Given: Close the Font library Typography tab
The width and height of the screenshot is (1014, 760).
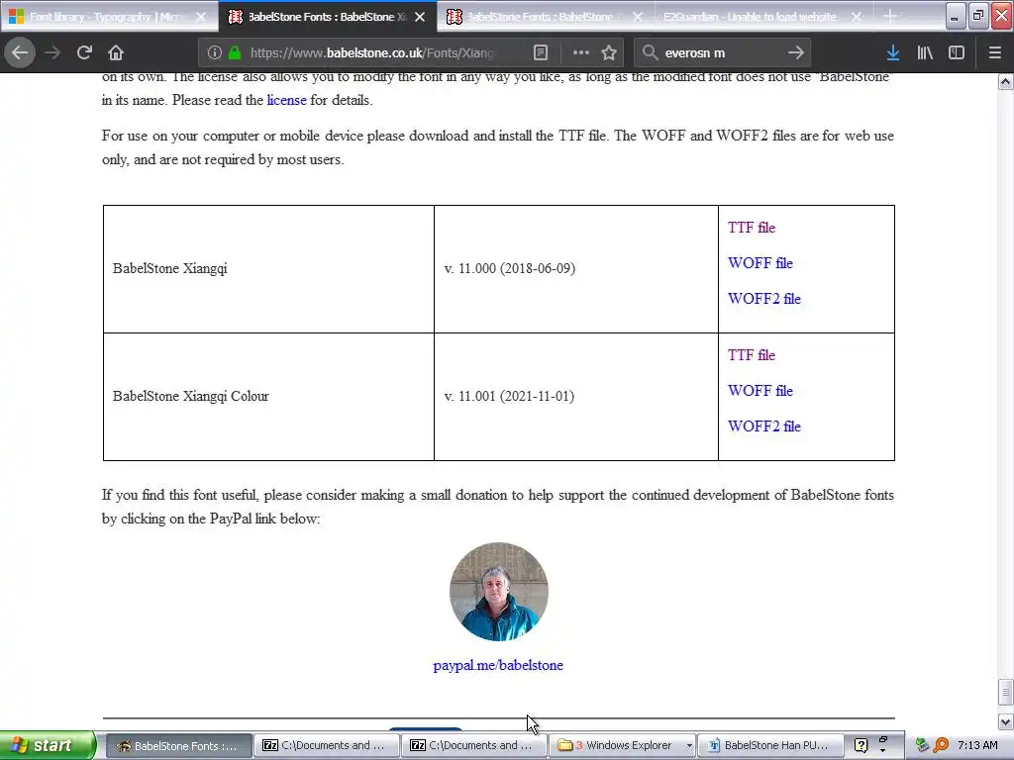Looking at the screenshot, I should 200,17.
